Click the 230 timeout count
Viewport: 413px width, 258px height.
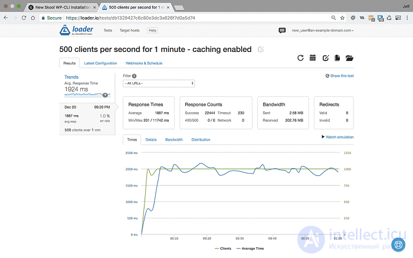coord(241,113)
